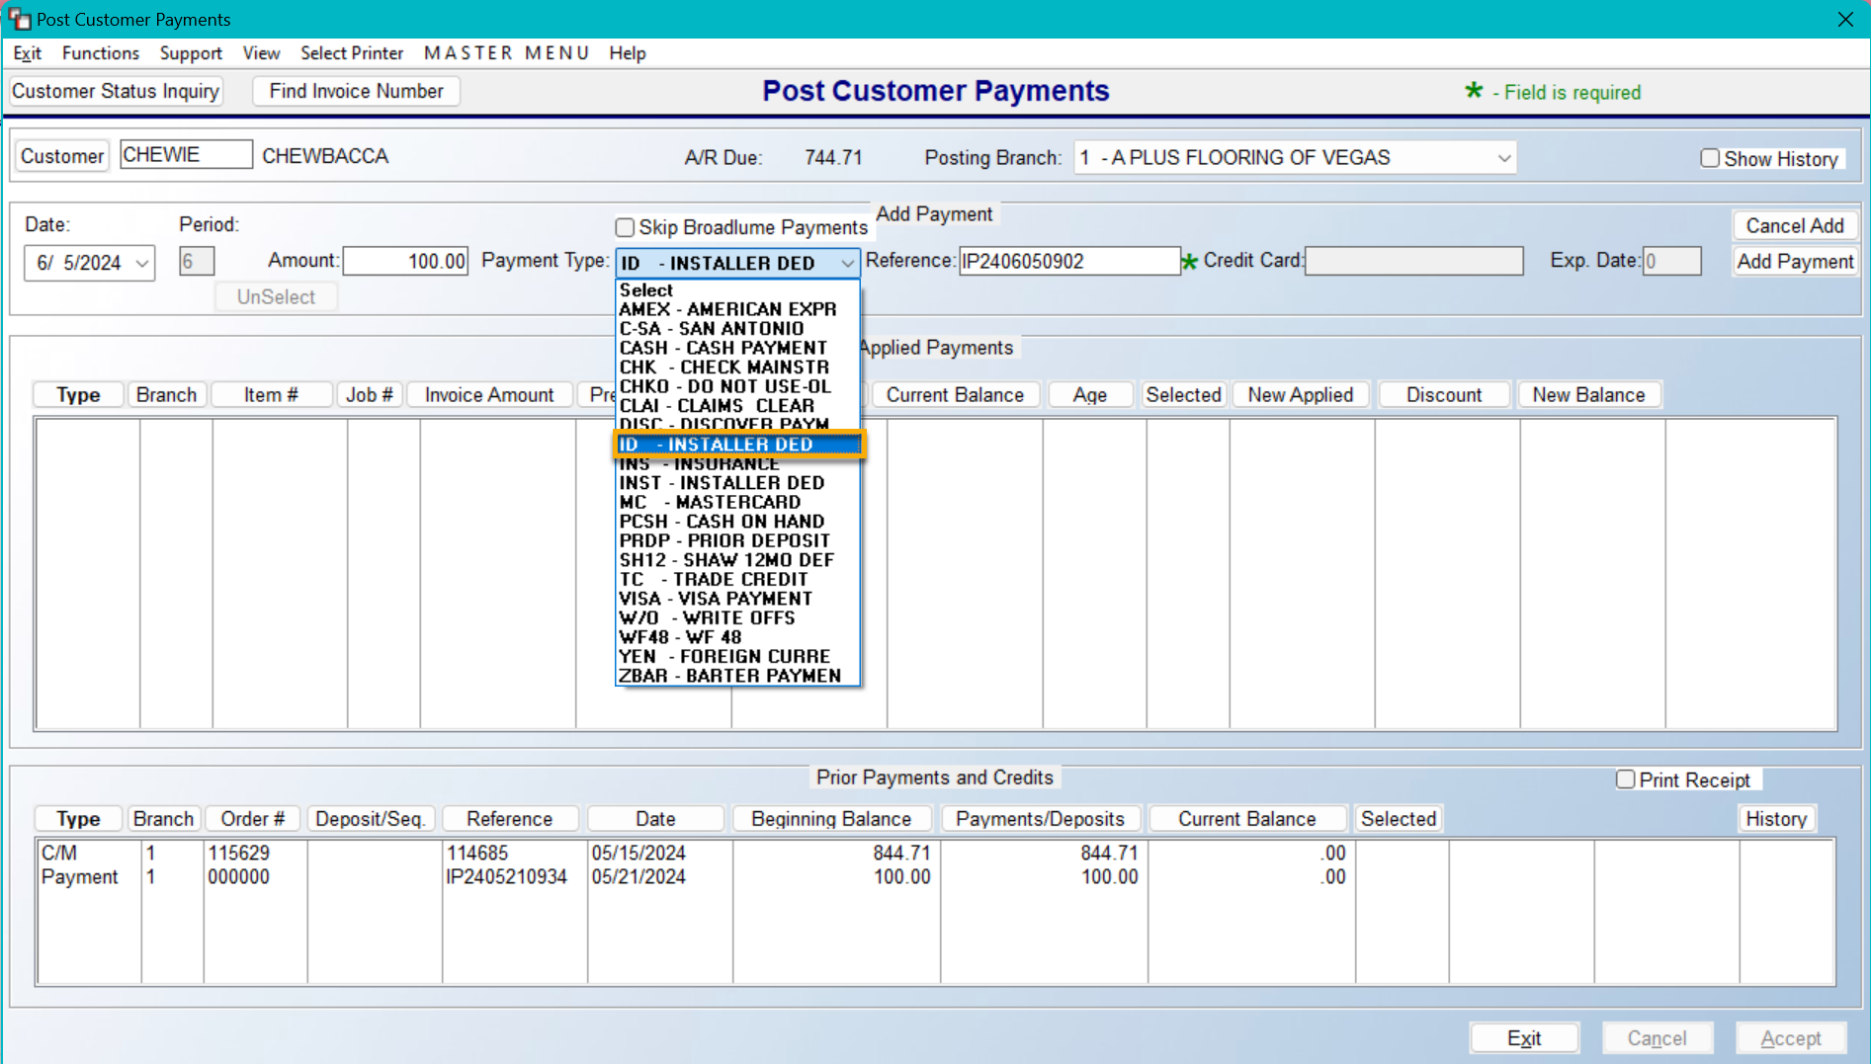Click the New Balance column header
1871x1064 pixels.
pos(1588,395)
